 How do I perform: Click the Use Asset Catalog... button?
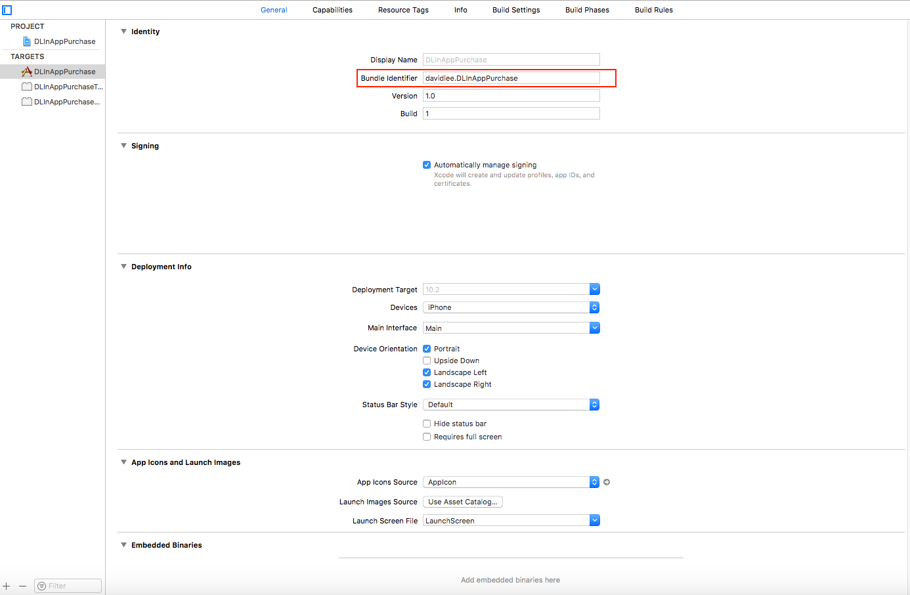point(463,502)
